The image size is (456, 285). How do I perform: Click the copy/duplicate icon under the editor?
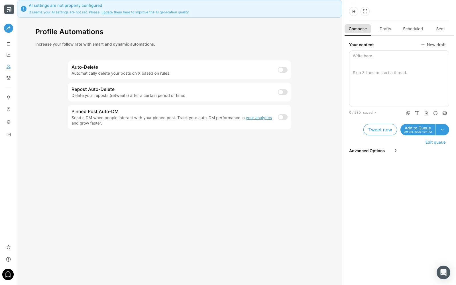tap(408, 113)
